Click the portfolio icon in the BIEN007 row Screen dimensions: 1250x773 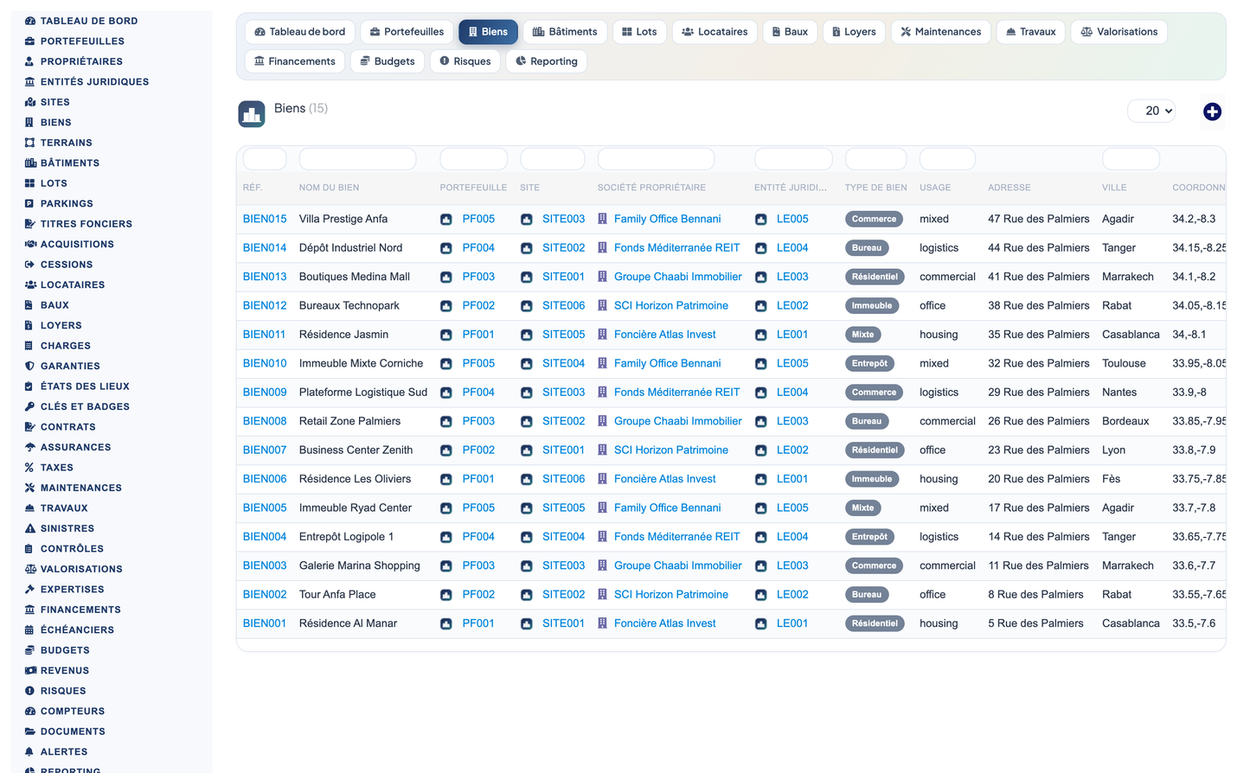(446, 450)
